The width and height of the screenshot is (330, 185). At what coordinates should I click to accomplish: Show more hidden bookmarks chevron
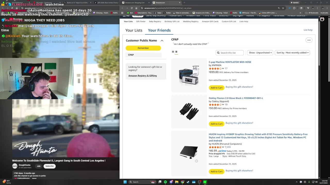pos(300,13)
